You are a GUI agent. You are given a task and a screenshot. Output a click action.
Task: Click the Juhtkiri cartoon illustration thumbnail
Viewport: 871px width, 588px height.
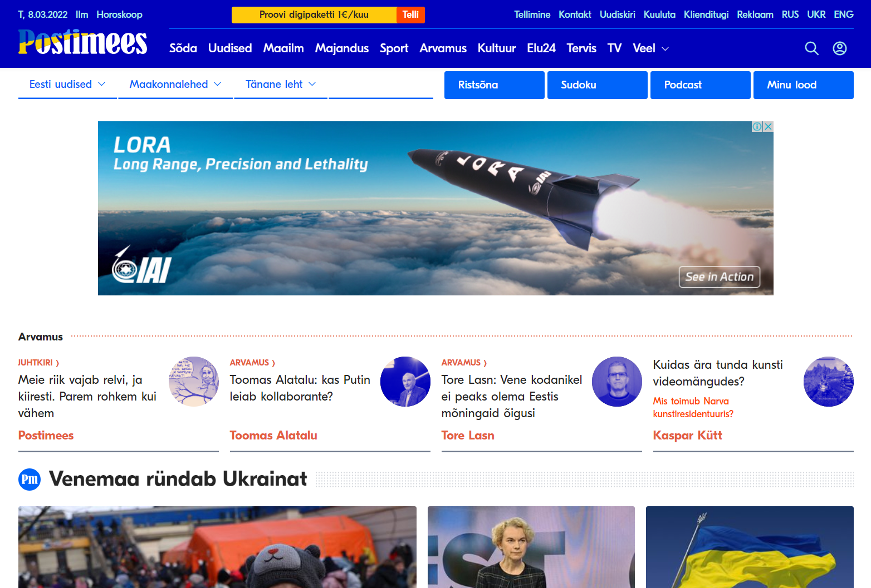coord(193,382)
